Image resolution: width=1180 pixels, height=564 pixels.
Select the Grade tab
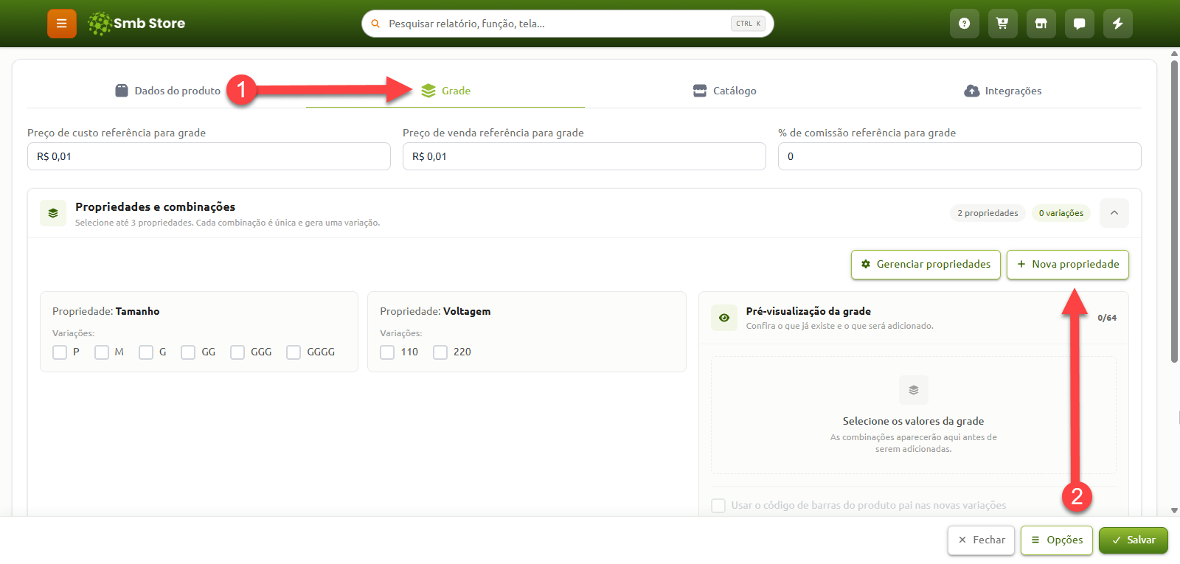coord(445,91)
